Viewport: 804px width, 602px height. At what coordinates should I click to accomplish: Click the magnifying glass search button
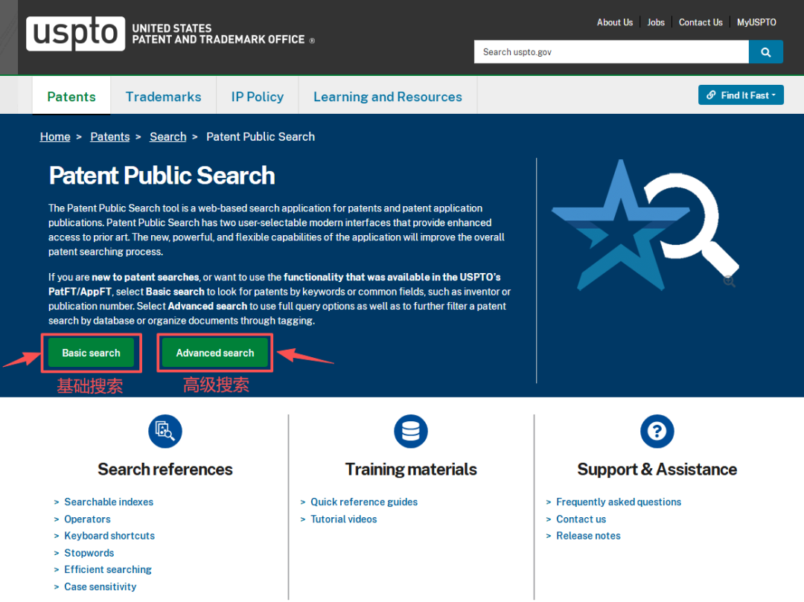coord(765,52)
